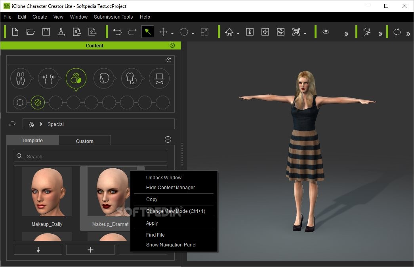Select the Actor Project two-figures category
Screen dimensions: 414x267
[x=21, y=79]
